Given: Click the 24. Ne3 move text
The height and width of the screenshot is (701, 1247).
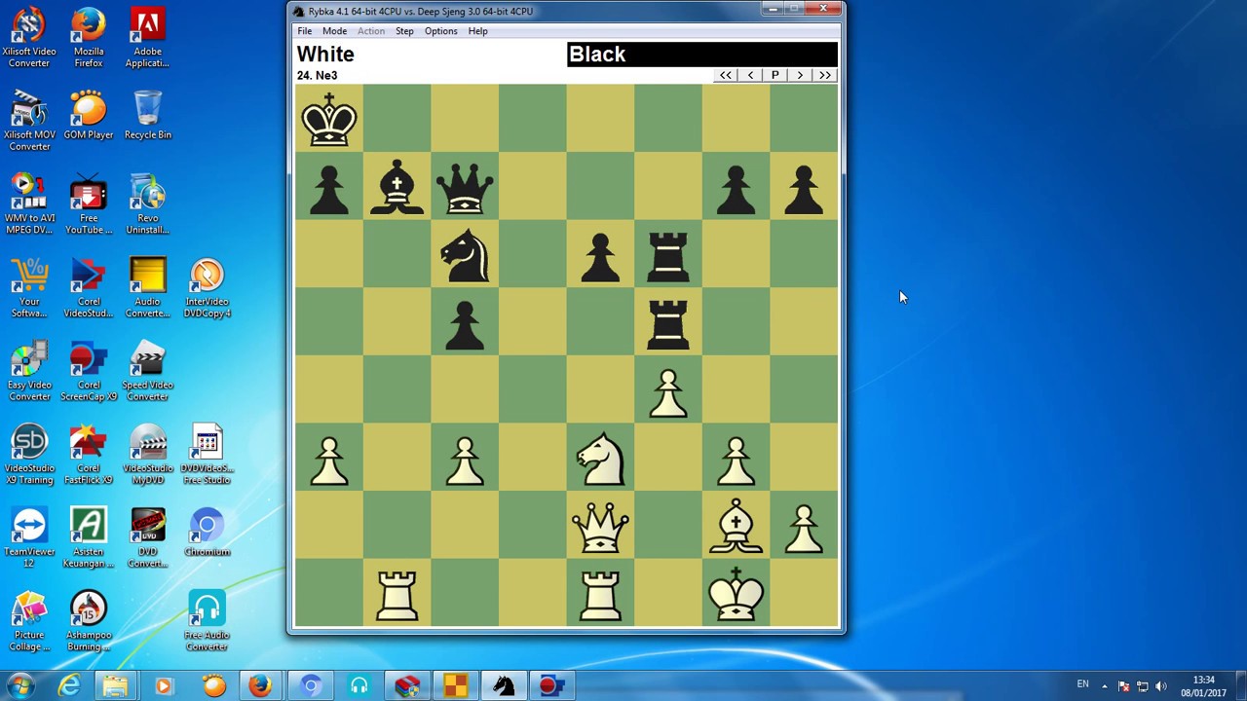Looking at the screenshot, I should [318, 75].
